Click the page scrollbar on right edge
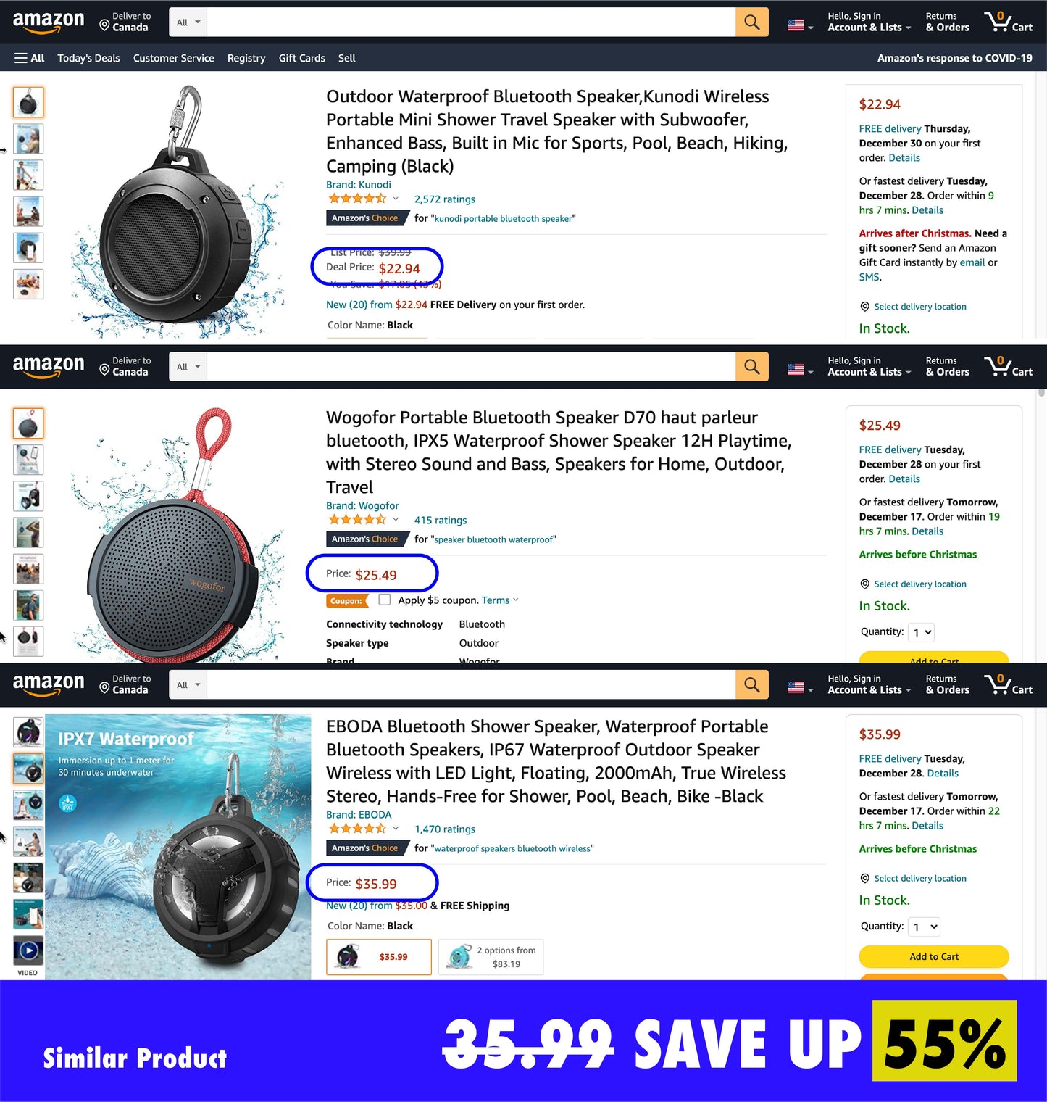The width and height of the screenshot is (1047, 1102). tap(1042, 394)
